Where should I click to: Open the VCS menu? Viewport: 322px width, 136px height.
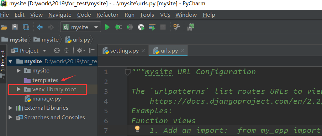pos(165,15)
